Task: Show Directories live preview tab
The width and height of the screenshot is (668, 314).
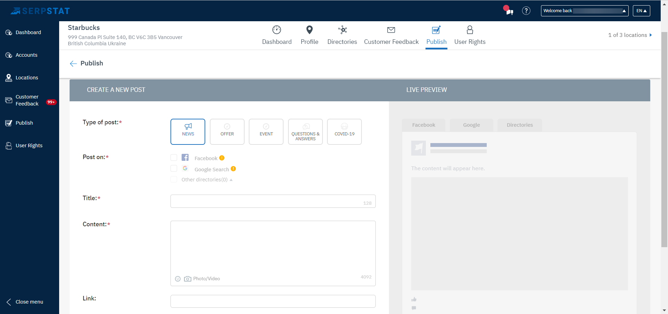Action: pyautogui.click(x=520, y=125)
